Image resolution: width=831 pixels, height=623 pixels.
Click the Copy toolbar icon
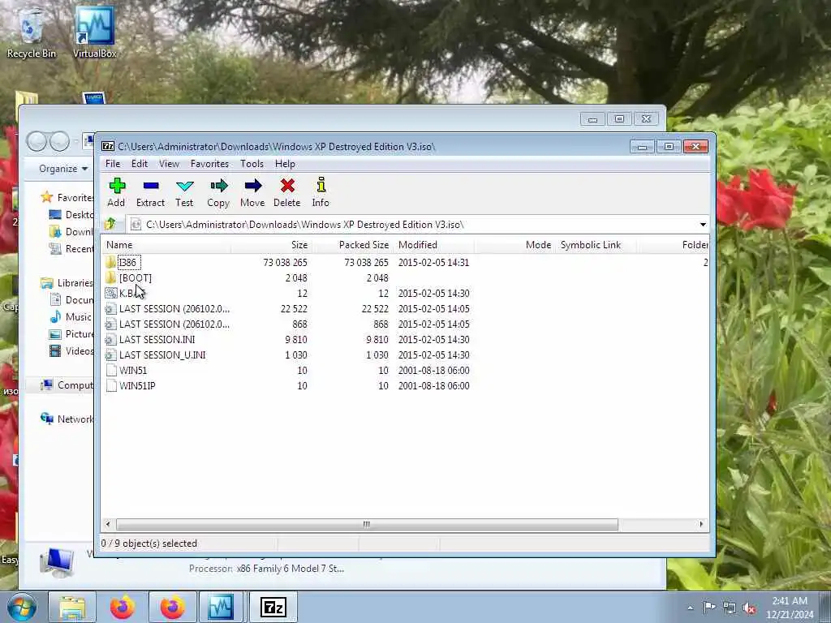[x=218, y=186]
